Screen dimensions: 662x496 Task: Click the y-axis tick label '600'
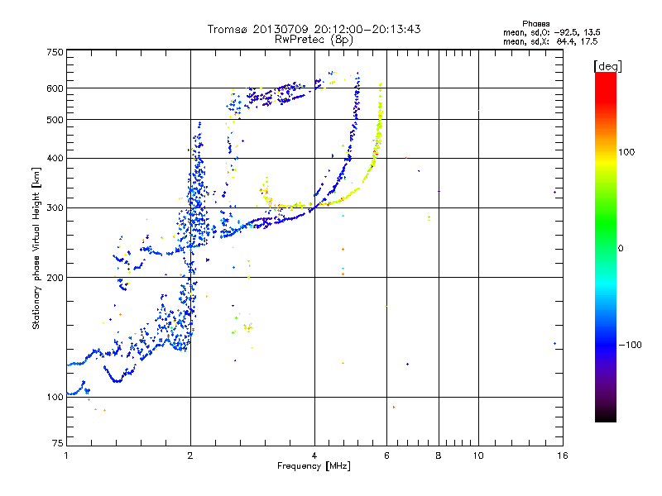point(55,88)
